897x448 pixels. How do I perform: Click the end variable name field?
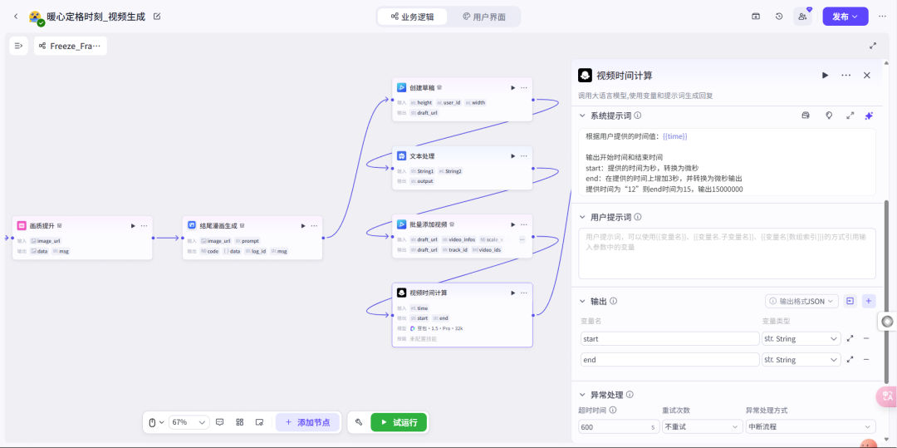pos(669,360)
